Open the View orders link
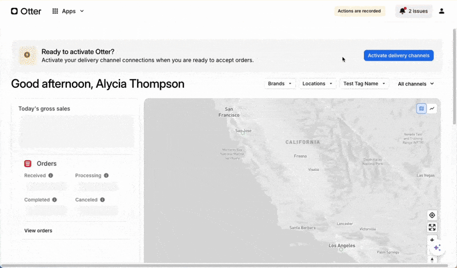 (38, 230)
